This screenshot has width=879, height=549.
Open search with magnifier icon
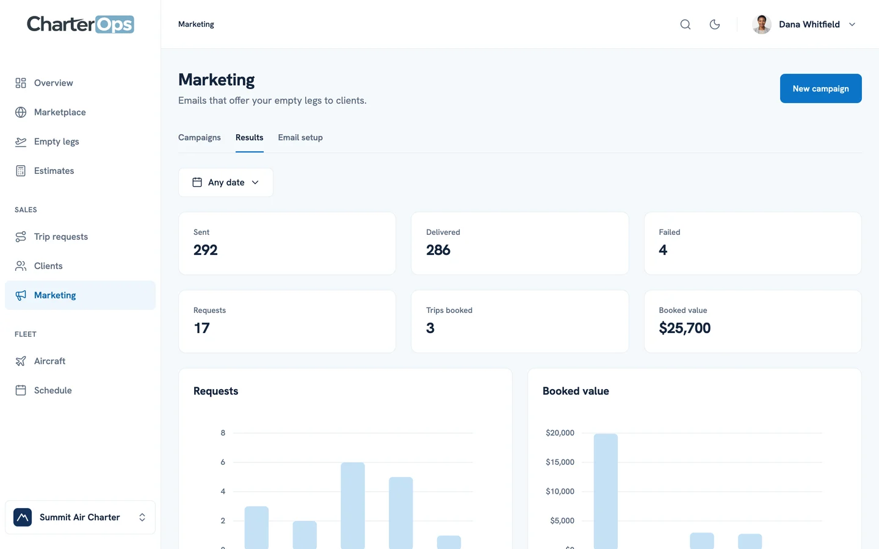tap(685, 24)
